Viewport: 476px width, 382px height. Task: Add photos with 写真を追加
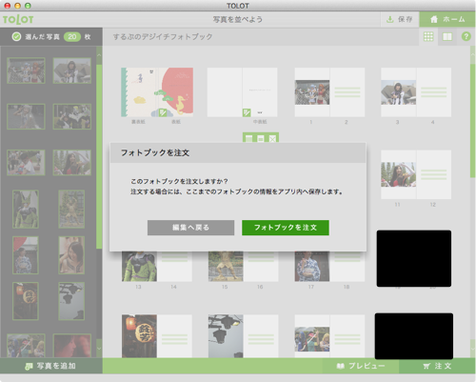(x=51, y=366)
